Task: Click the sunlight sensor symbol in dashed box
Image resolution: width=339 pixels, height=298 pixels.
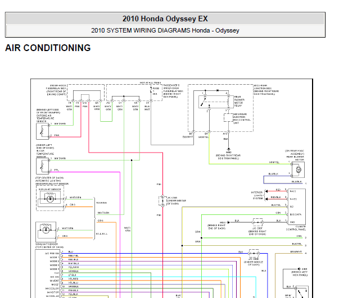Action: tap(50, 198)
